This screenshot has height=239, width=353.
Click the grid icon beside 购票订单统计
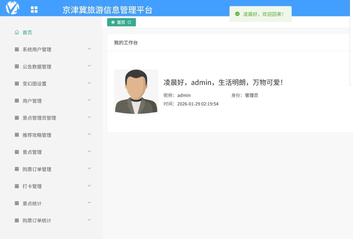pos(17,220)
